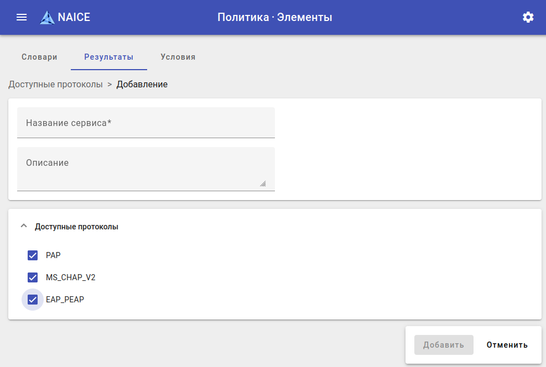Screen dimensions: 546x367
Task: Click the NAICE brand name text
Action: tap(74, 17)
